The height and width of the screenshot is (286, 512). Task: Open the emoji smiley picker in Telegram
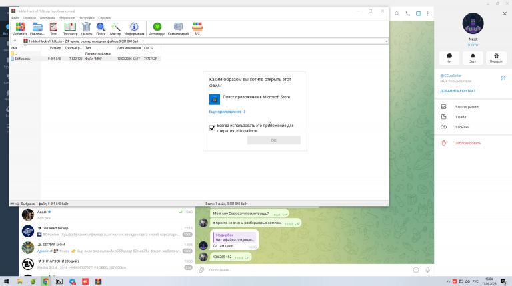(x=416, y=270)
